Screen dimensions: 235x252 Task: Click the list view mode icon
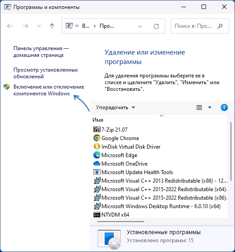click(x=199, y=107)
